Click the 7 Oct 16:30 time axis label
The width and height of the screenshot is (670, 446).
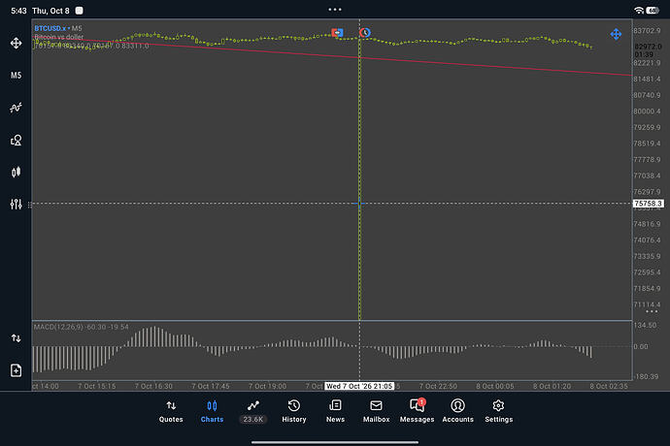point(153,386)
